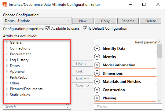The image size is (165, 111).
Task: Uncheck Available to users checkbox
Action: click(x=48, y=28)
